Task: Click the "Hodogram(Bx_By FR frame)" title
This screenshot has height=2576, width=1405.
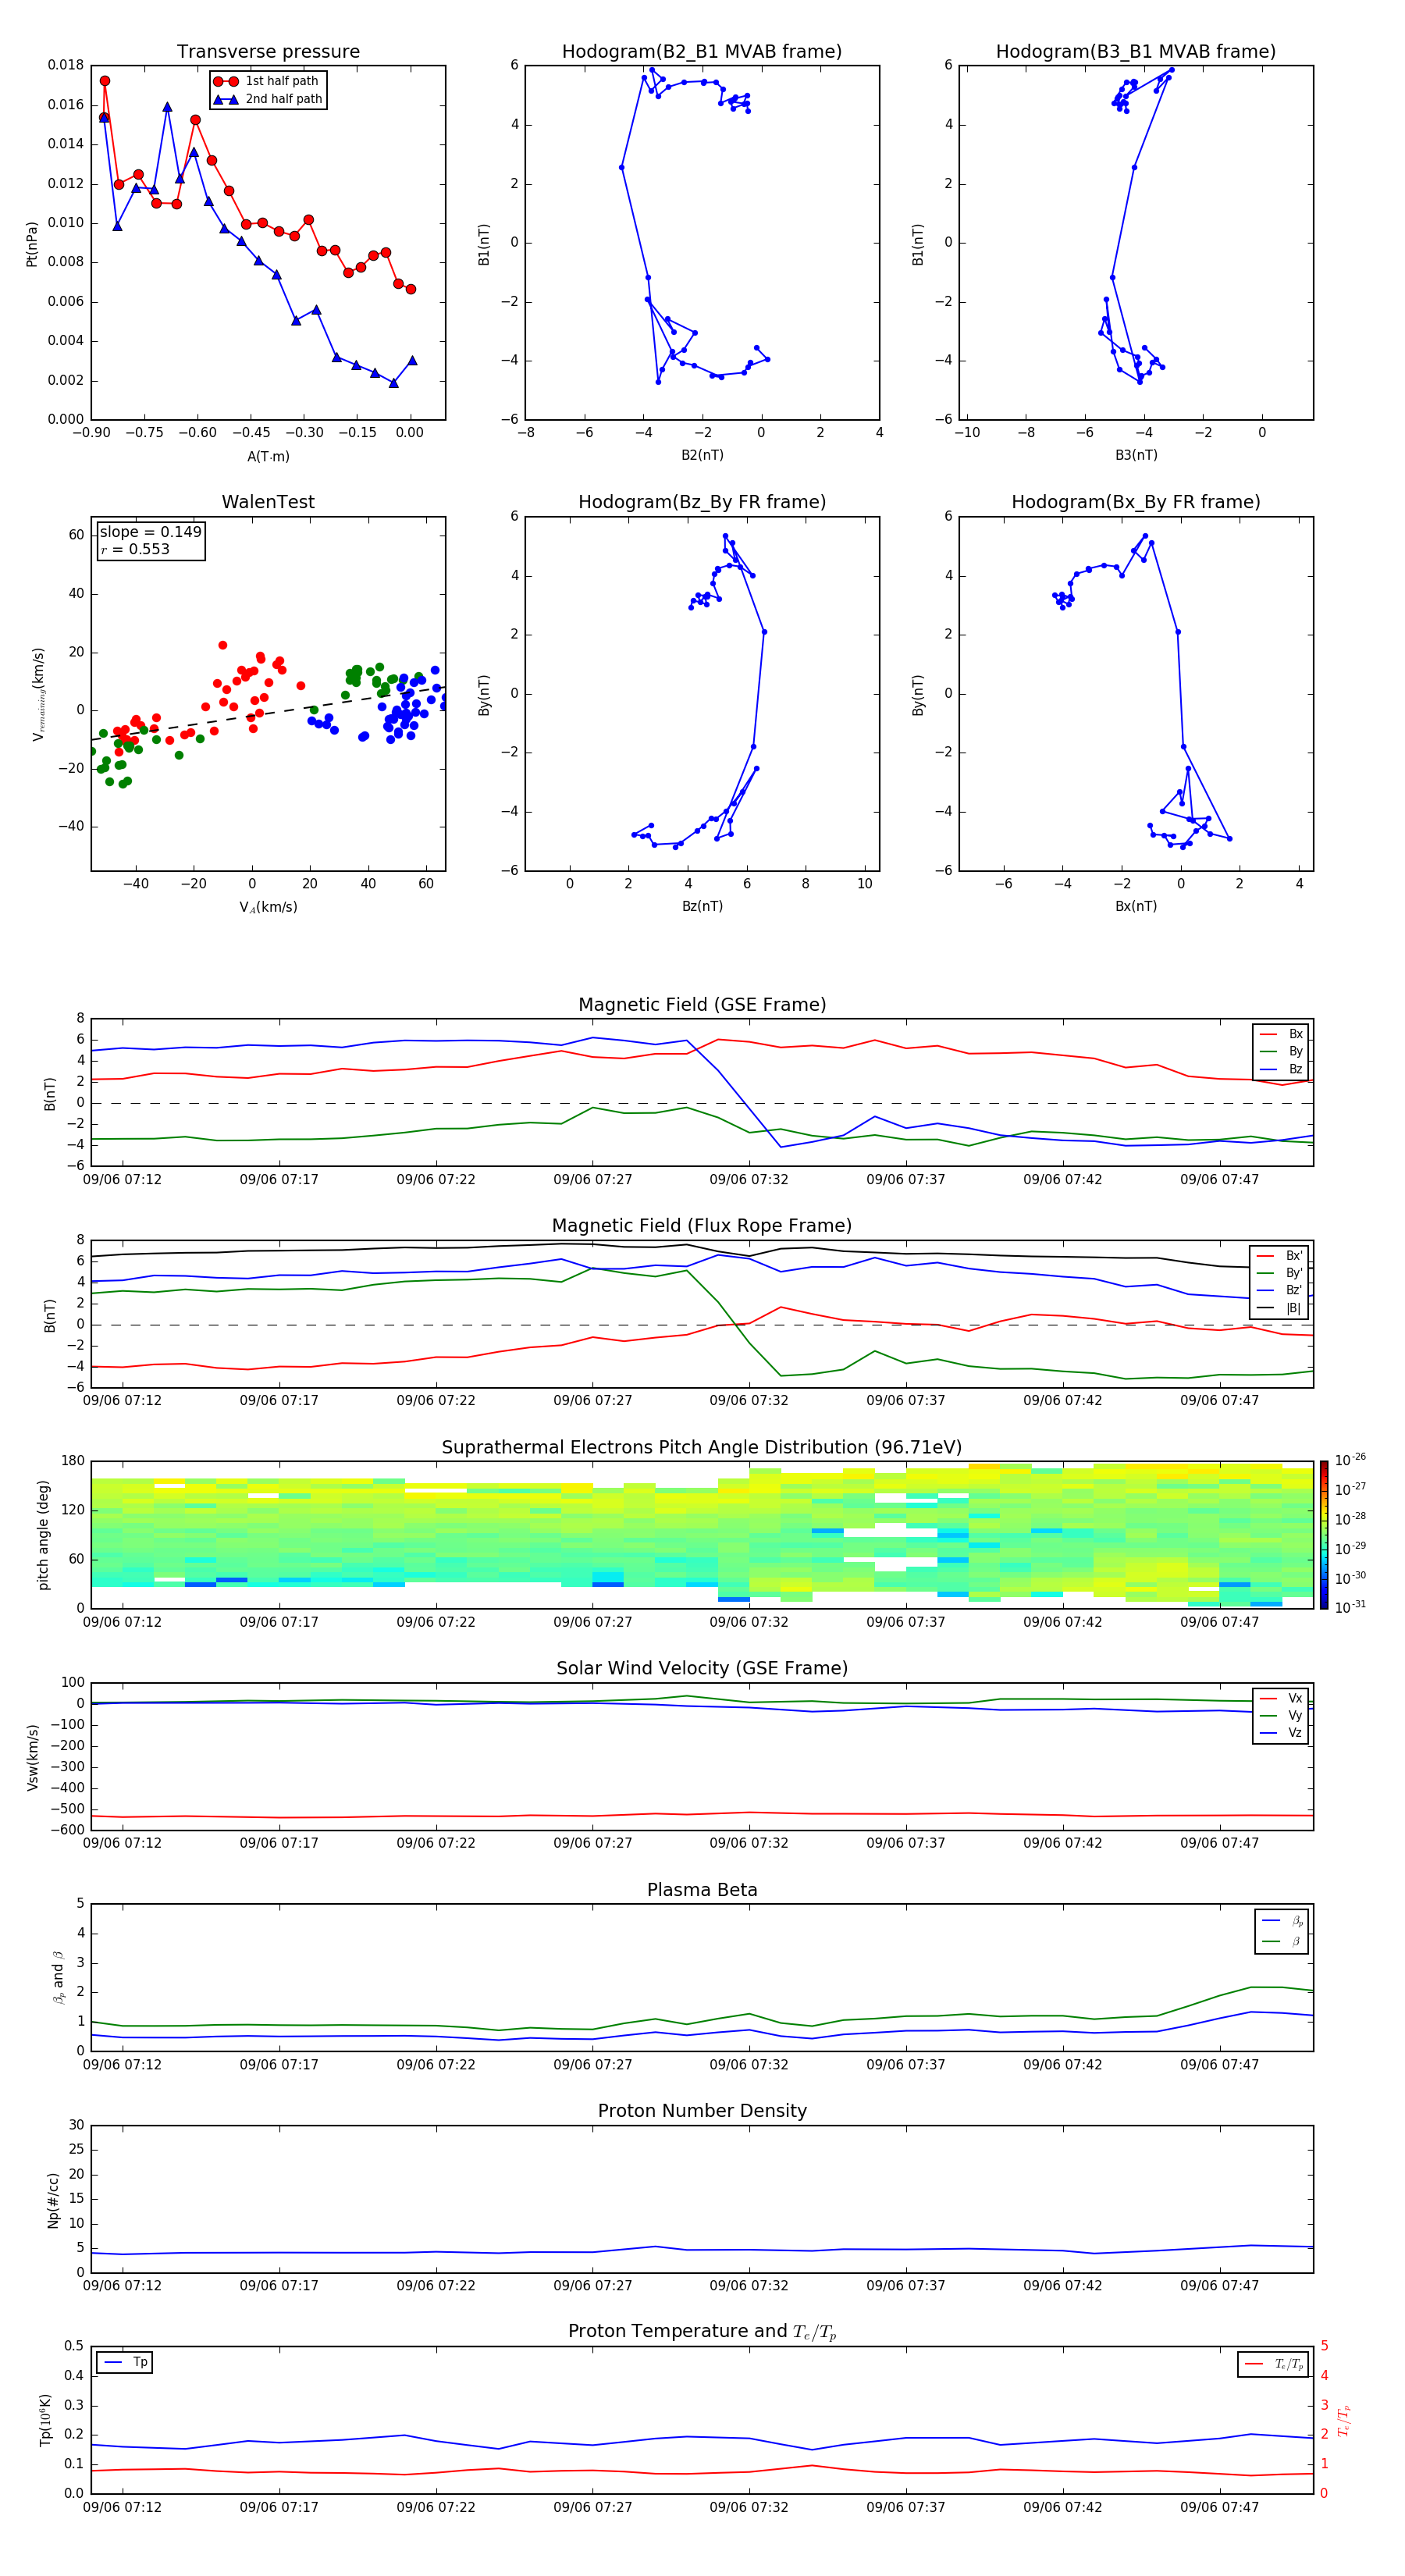Action: pyautogui.click(x=1136, y=502)
